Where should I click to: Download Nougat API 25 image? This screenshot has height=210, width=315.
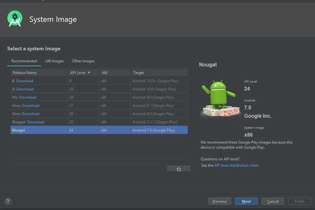tap(35, 122)
